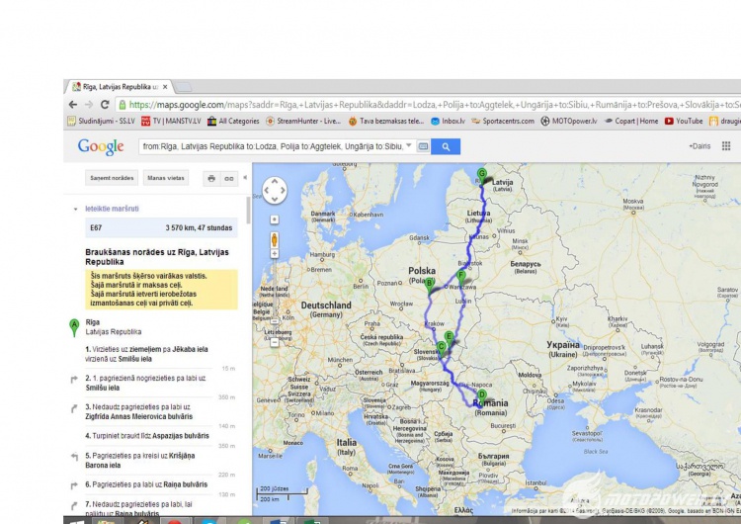This screenshot has height=524, width=741.
Task: Pan the map left with the left arrow
Action: 267,191
